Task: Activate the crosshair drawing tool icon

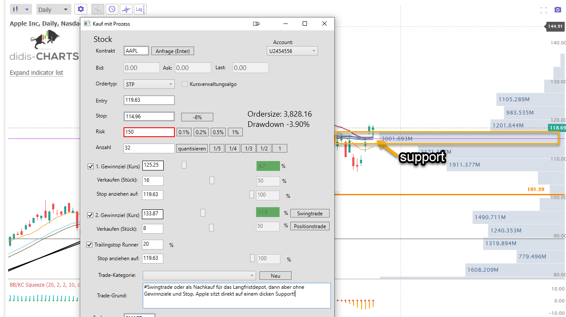Action: [126, 9]
